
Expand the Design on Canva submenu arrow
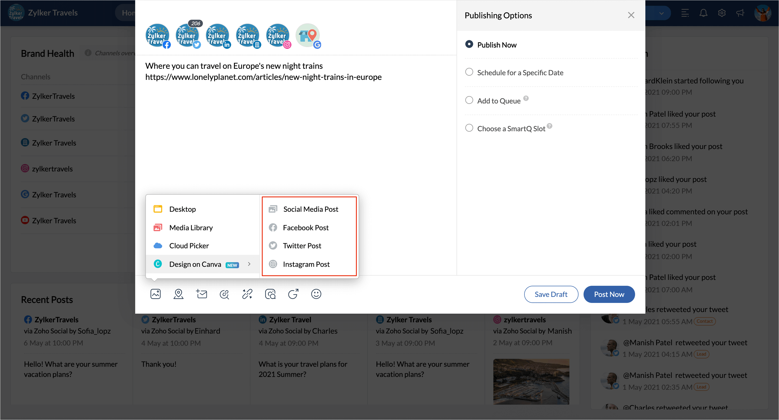click(249, 264)
